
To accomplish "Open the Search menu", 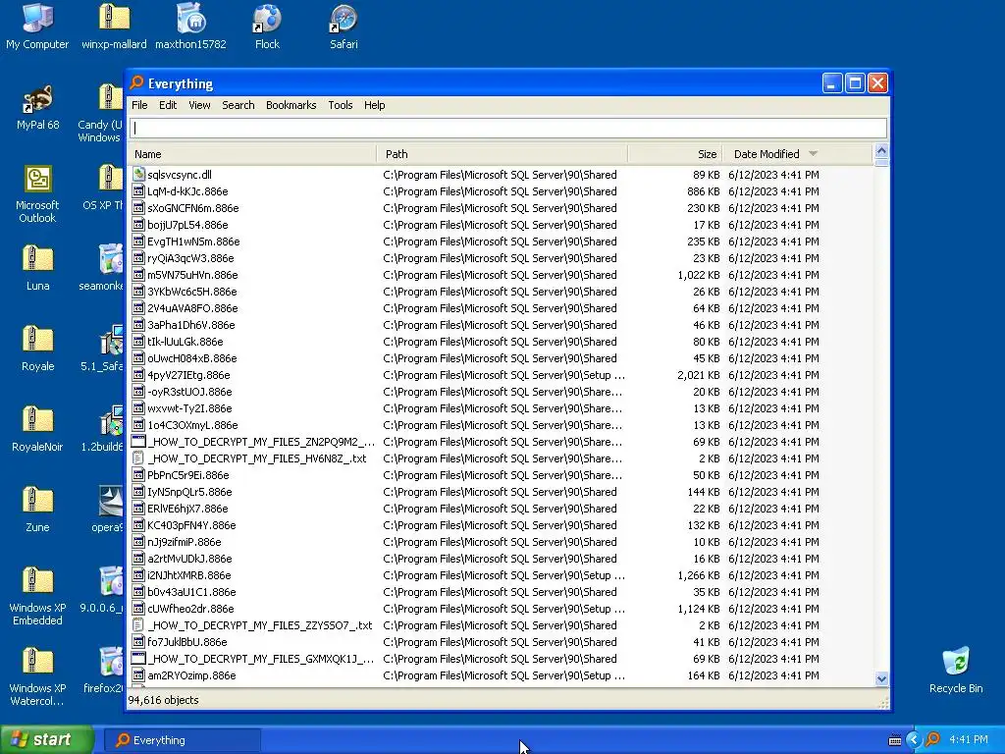I will click(x=238, y=105).
